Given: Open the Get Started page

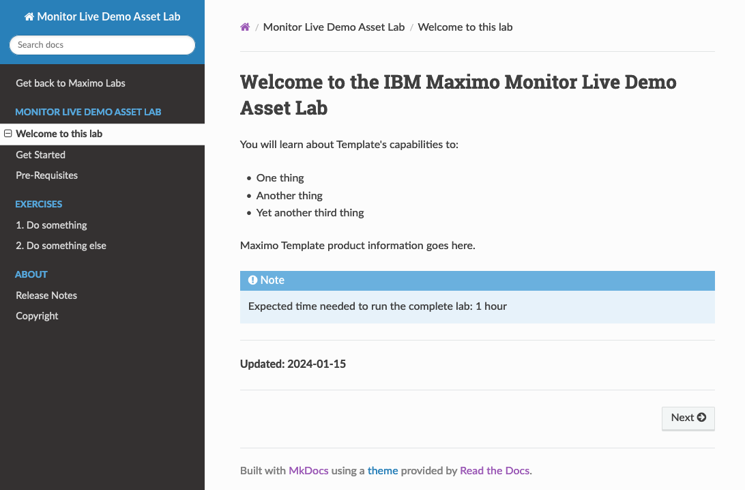Looking at the screenshot, I should [40, 155].
